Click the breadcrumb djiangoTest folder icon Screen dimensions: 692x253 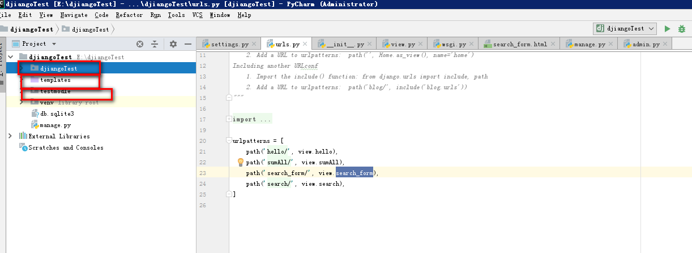[66, 29]
